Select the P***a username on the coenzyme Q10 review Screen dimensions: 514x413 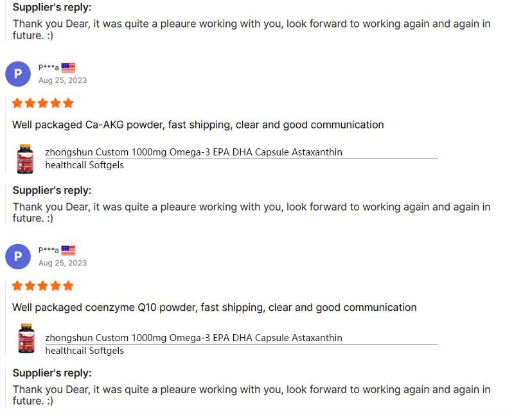[48, 250]
